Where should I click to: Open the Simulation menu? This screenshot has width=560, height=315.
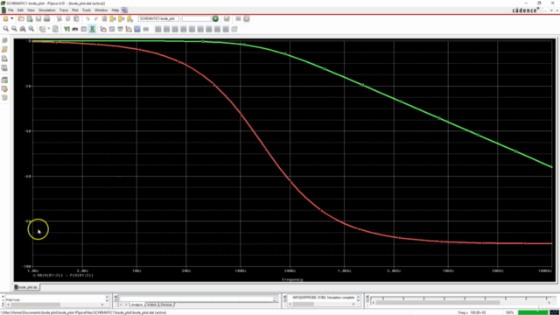tap(47, 10)
